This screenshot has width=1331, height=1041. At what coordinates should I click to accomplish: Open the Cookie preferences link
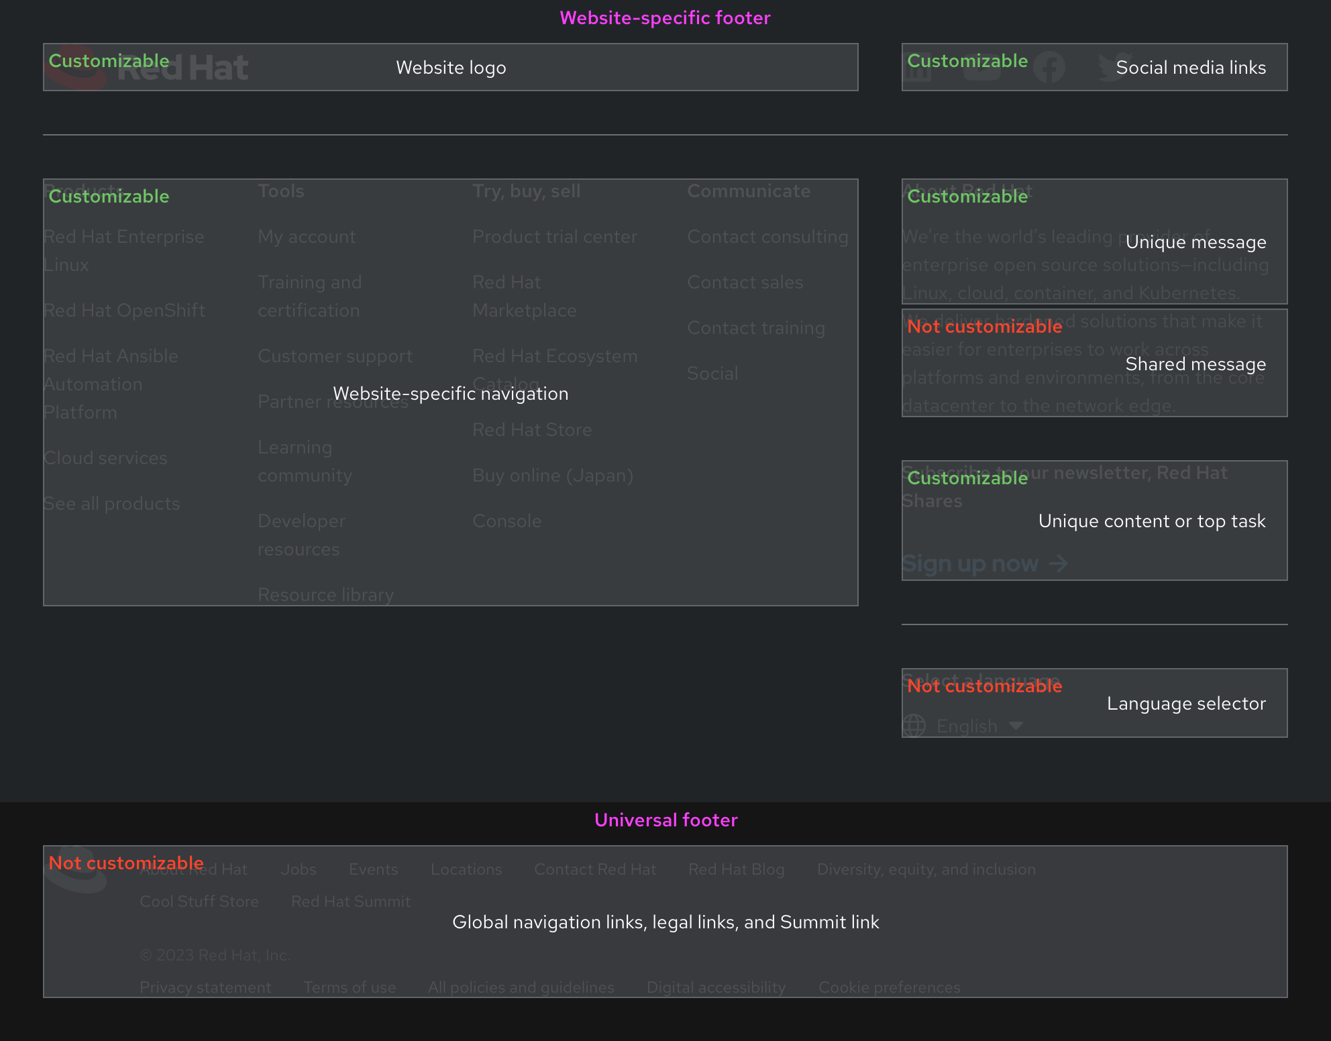tap(889, 987)
